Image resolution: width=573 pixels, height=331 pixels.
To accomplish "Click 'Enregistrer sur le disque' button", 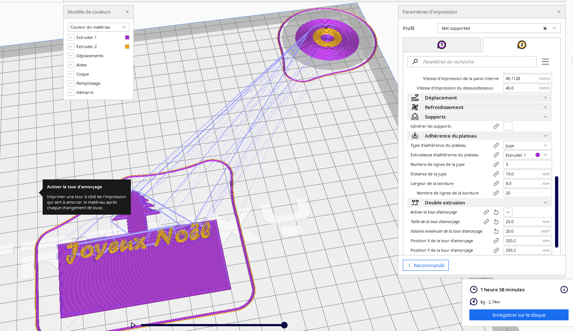I will point(519,315).
